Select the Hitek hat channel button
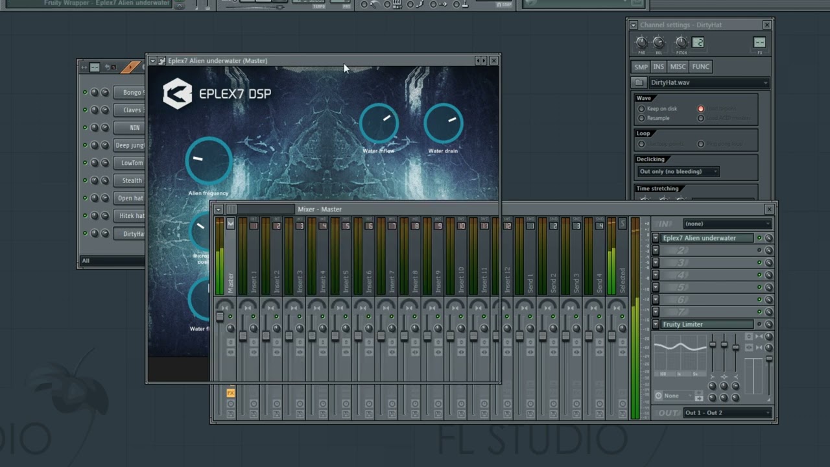This screenshot has width=830, height=467. [x=130, y=215]
